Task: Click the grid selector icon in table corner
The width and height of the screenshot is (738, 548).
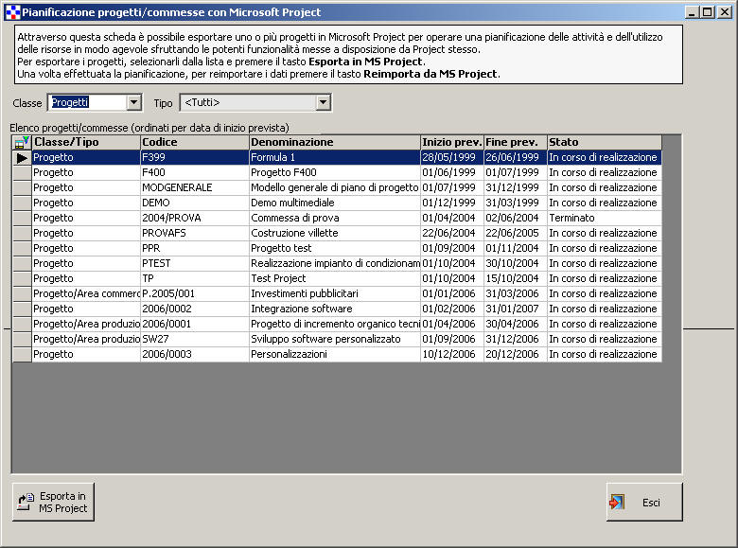Action: [21, 142]
